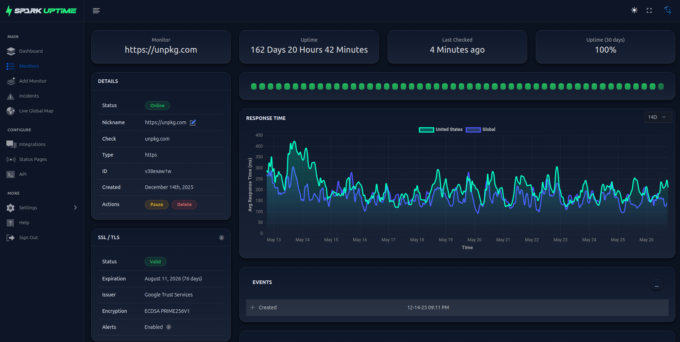Click the encryption ECDSA PRIME256V1 value
The height and width of the screenshot is (342, 680).
coord(167,311)
